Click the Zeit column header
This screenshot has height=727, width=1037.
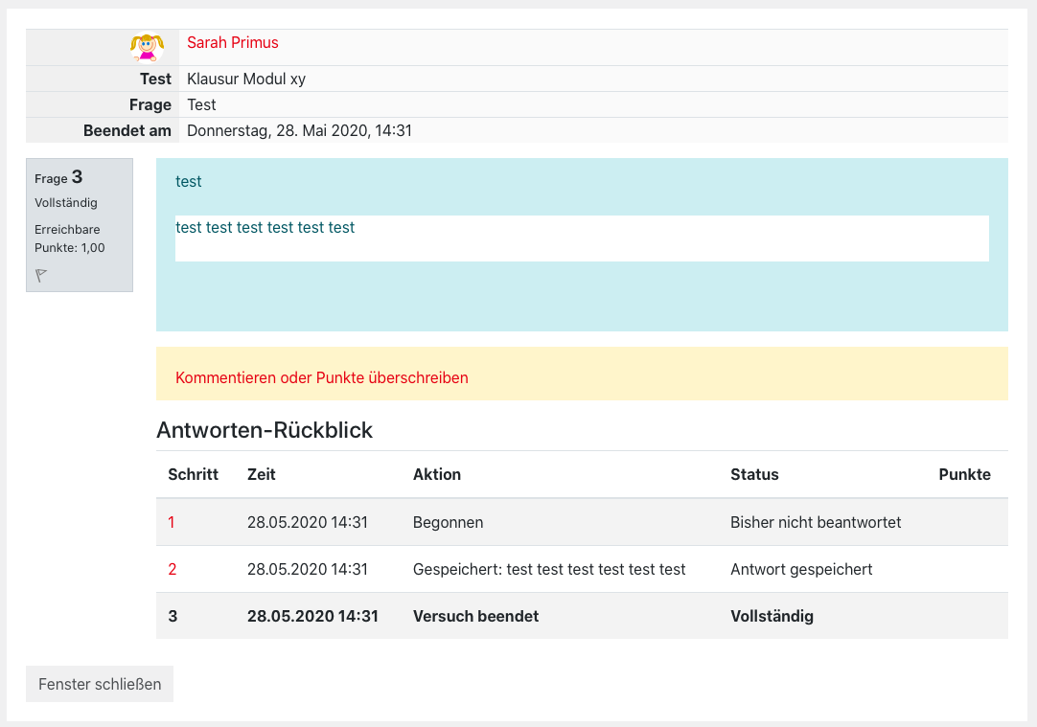pyautogui.click(x=261, y=474)
